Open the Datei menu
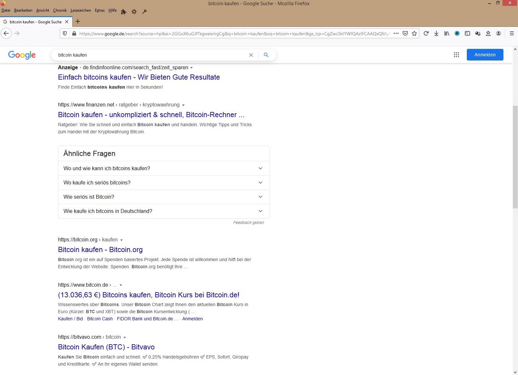This screenshot has height=375, width=518. click(x=6, y=10)
